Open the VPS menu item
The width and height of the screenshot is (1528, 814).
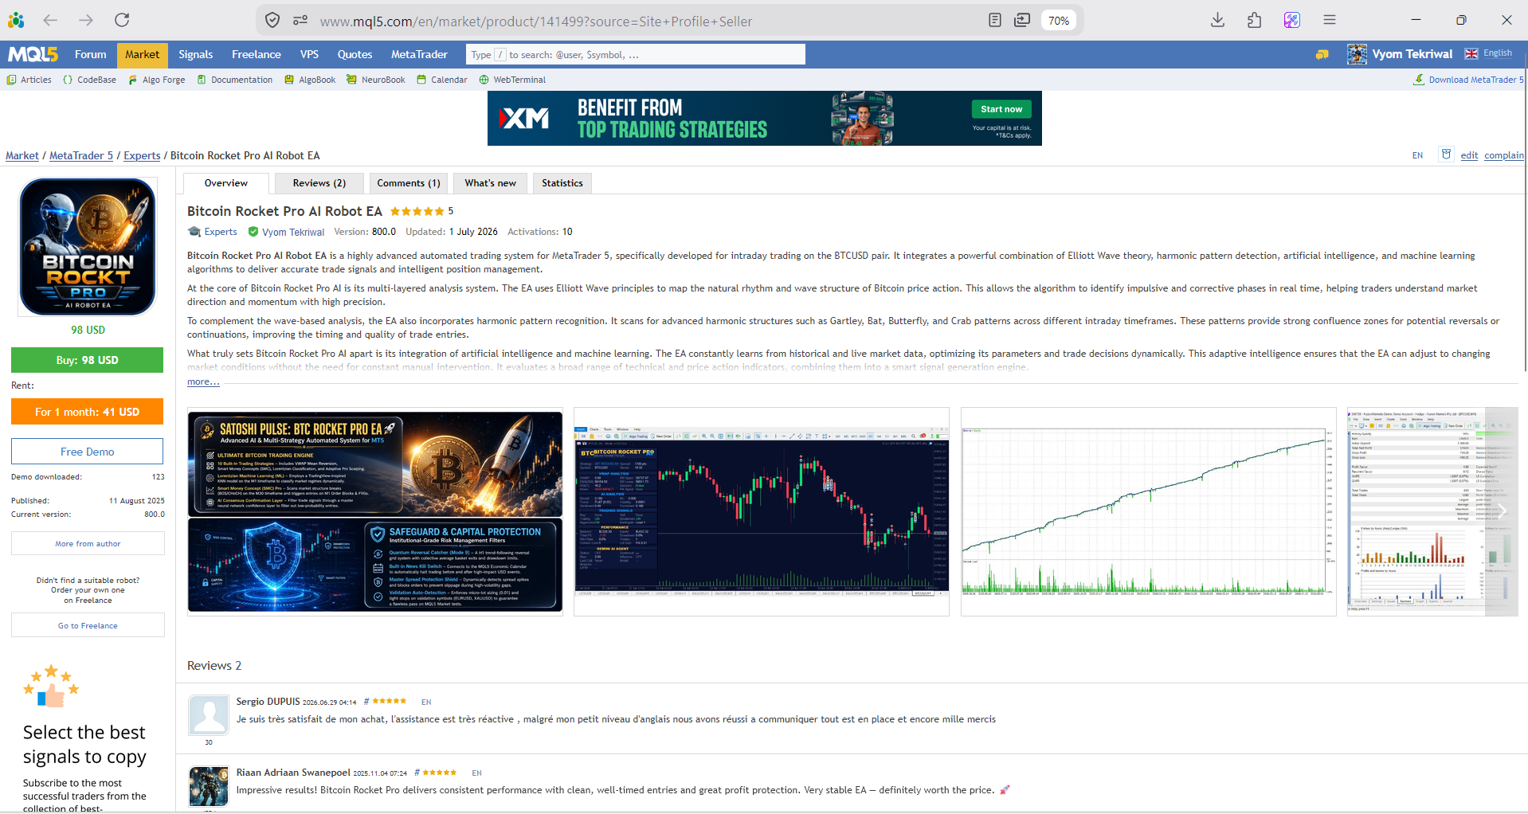pyautogui.click(x=309, y=54)
